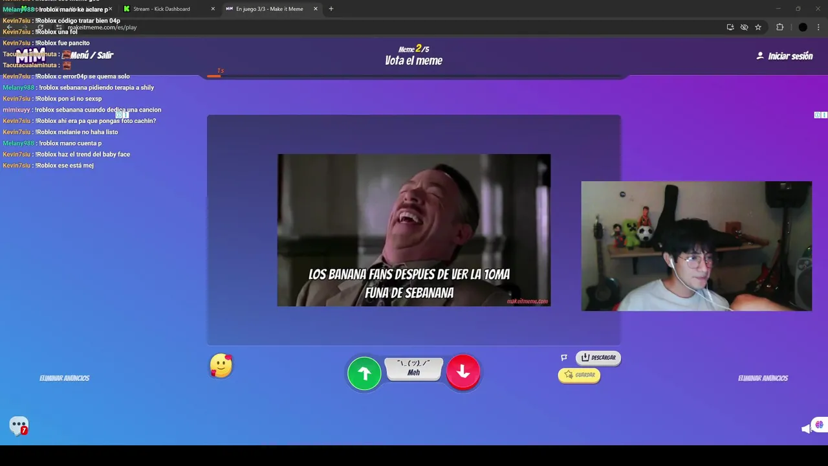Click right Eliminar anuncios link

(763, 378)
